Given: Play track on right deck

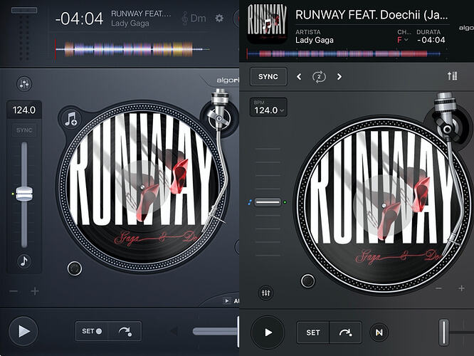Looking at the screenshot, I should (x=268, y=333).
